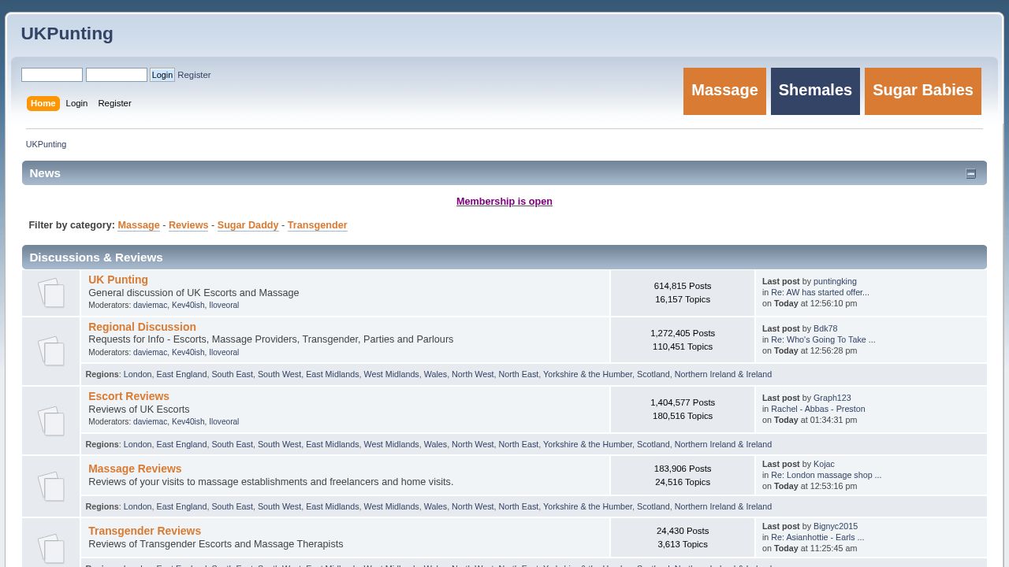Open last post Re: Asianhottie - Earls
This screenshot has height=567, width=1009.
click(x=817, y=537)
